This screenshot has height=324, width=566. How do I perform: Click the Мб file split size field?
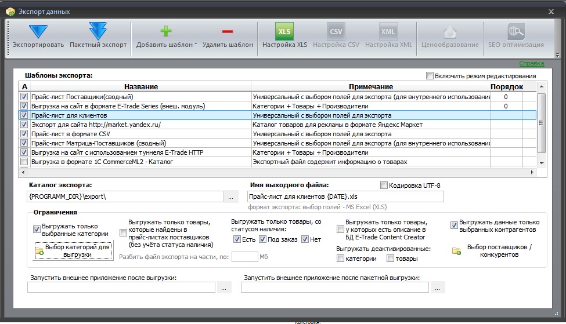[245, 257]
